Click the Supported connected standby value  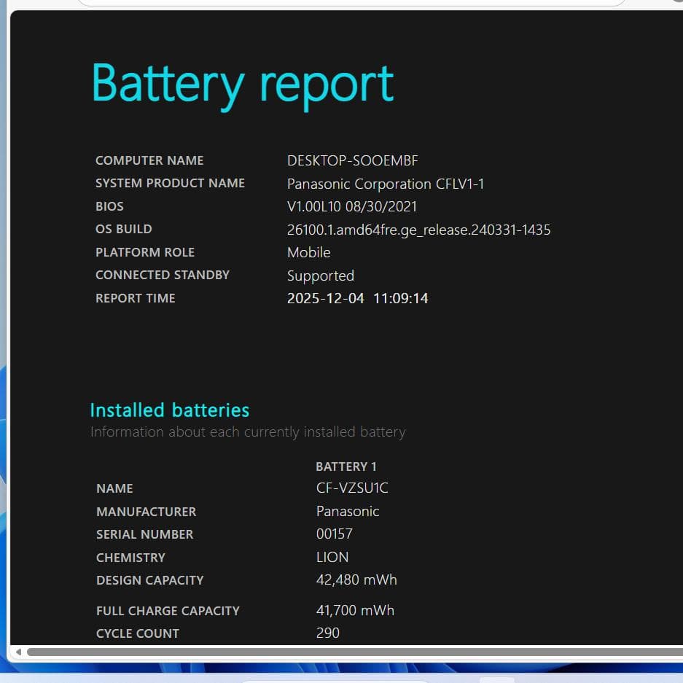click(320, 276)
